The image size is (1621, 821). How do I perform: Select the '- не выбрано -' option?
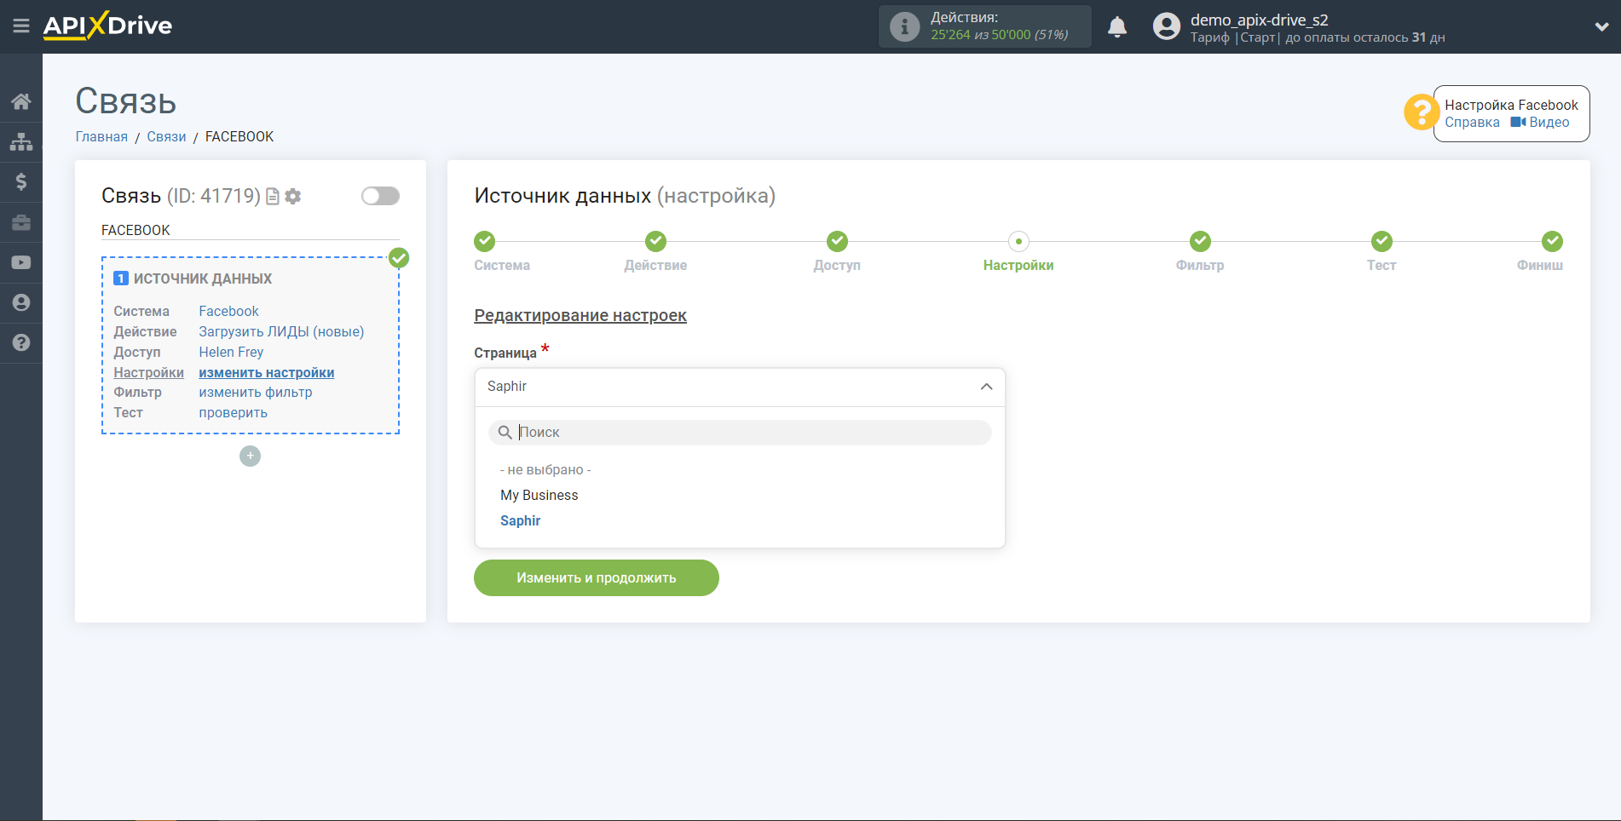click(x=545, y=470)
